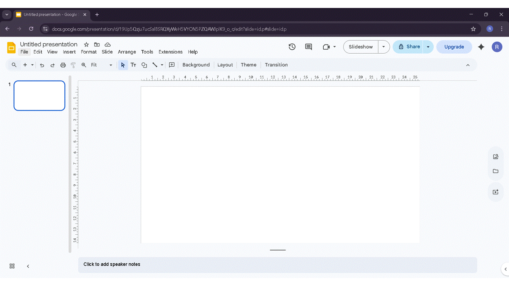Screen dimensions: 509x286
Task: Click the Print icon
Action: pos(63,65)
